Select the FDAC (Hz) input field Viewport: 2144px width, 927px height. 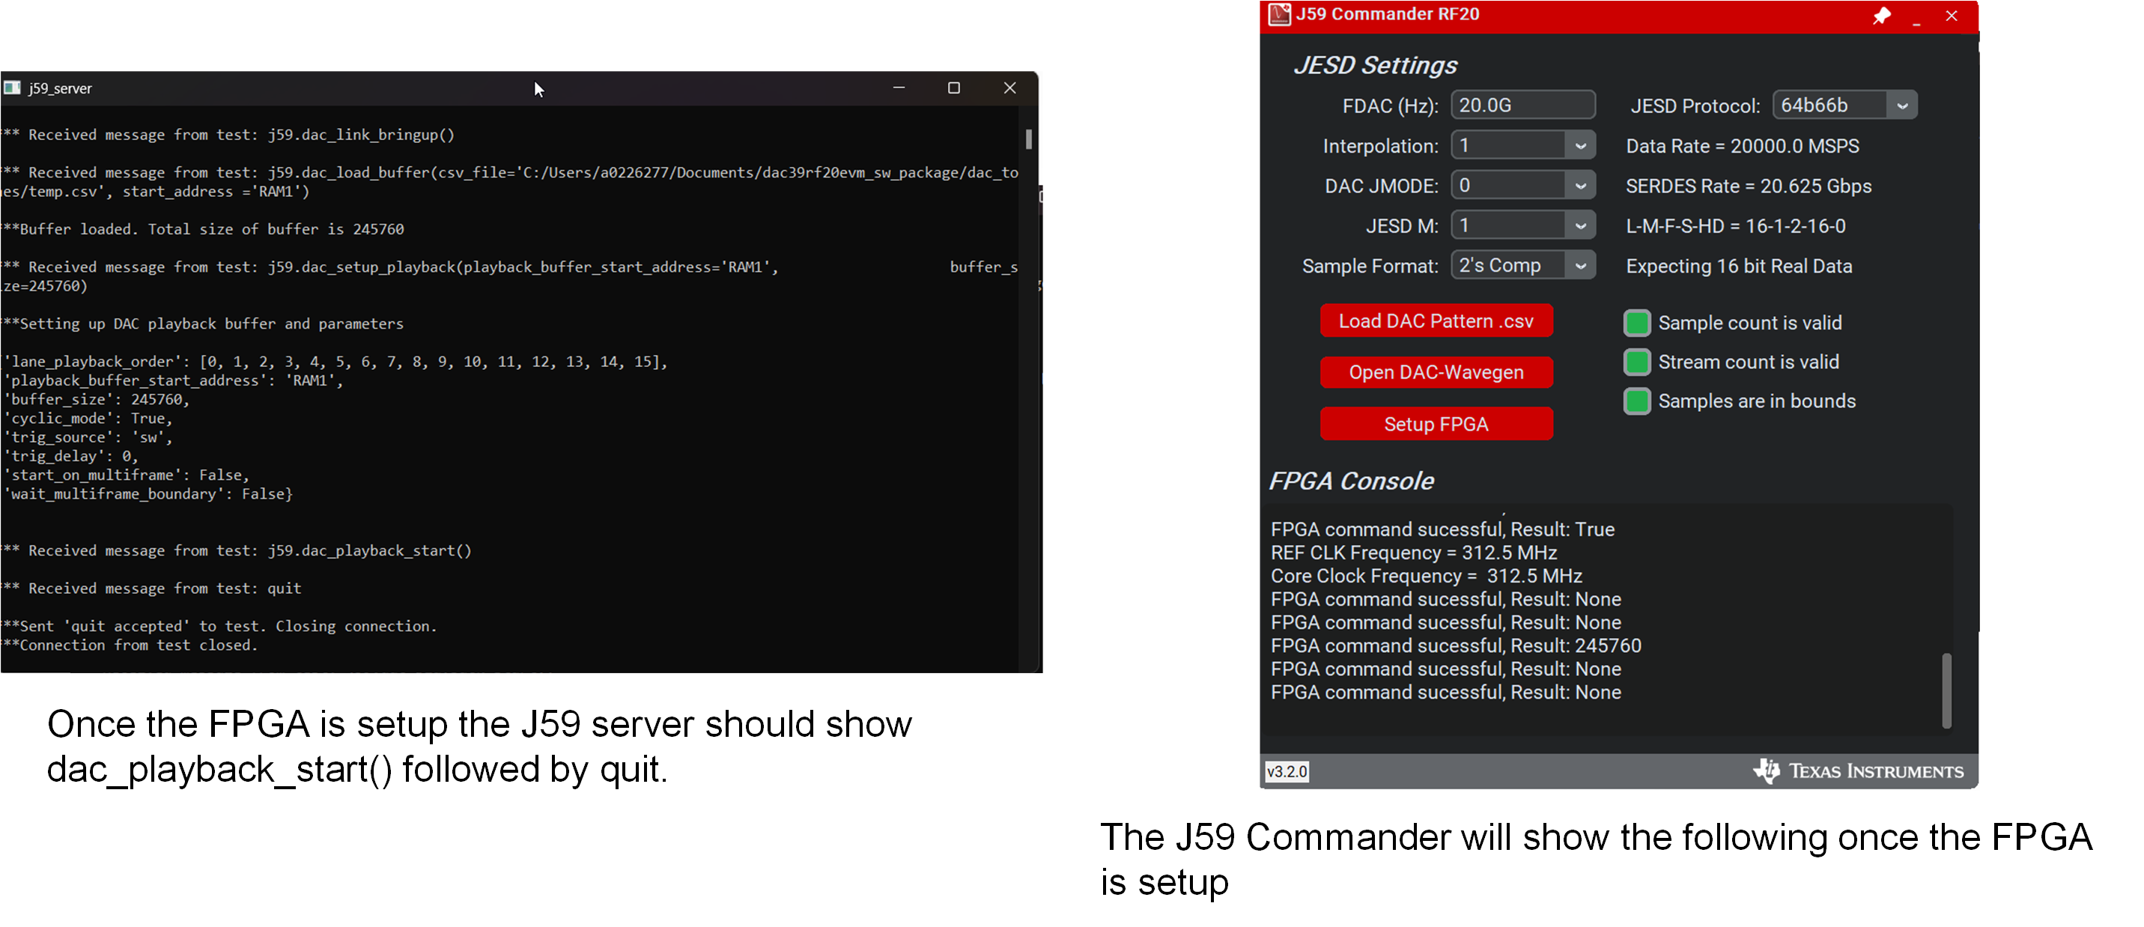[1523, 104]
